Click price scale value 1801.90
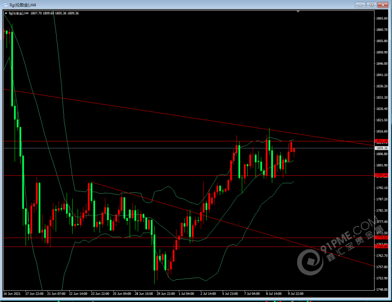The width and height of the screenshot is (392, 302). click(382, 165)
